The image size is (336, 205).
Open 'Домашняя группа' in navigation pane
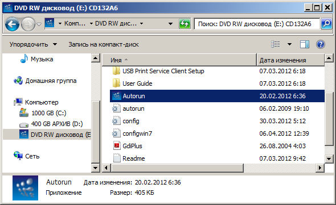coord(51,81)
